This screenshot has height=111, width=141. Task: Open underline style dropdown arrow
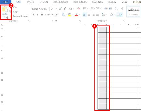tap(45, 15)
